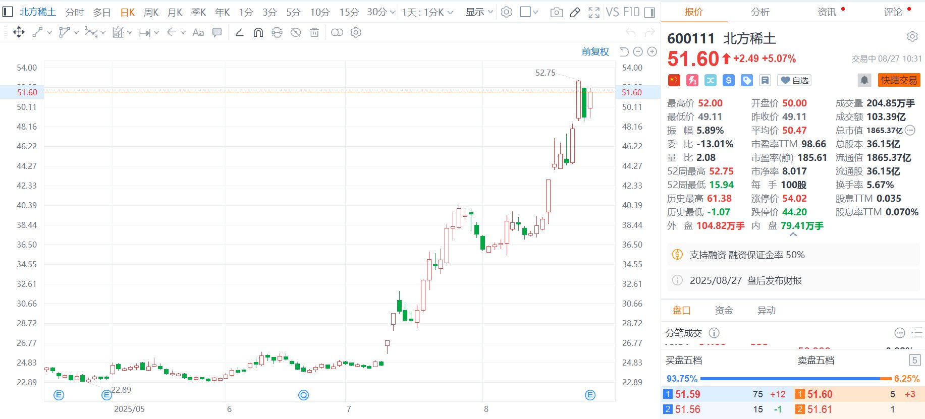This screenshot has height=419, width=925.
Task: Open 异动 abnormal movement tab
Action: (x=766, y=310)
